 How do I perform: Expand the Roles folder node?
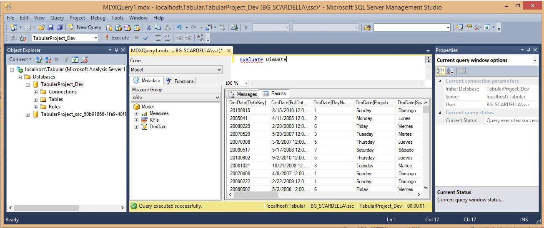36,107
